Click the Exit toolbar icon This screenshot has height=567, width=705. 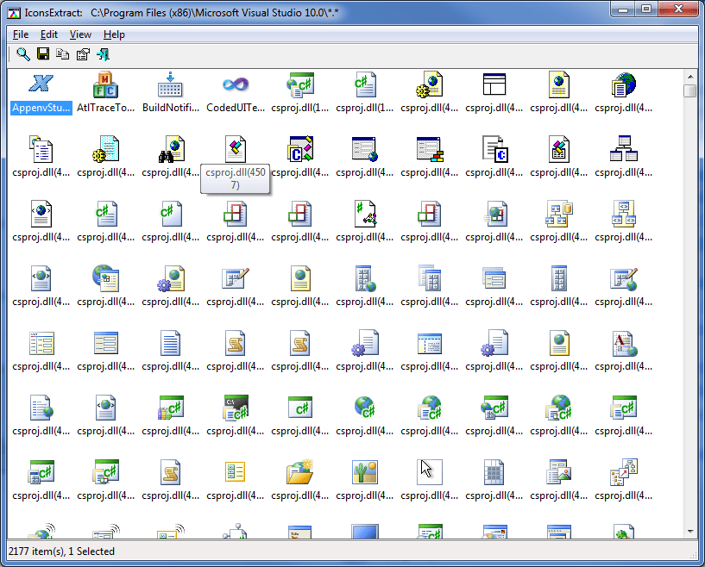click(x=103, y=54)
